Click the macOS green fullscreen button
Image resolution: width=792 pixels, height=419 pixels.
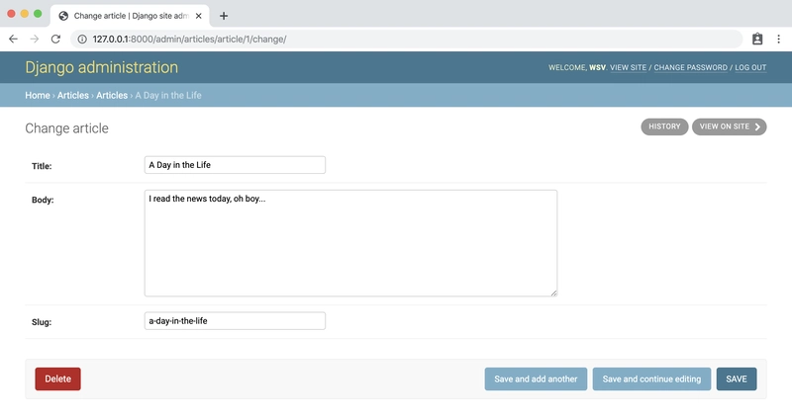tap(38, 14)
